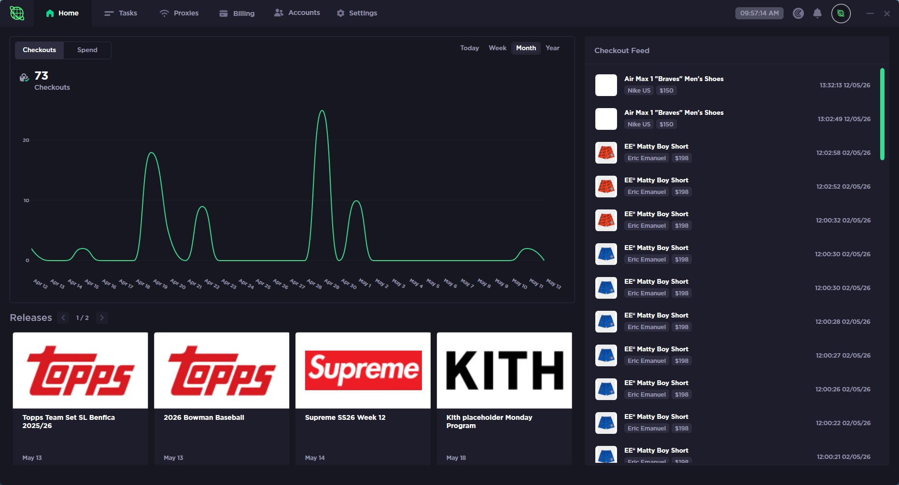Click the Checkout Feed green scrollbar
Image resolution: width=899 pixels, height=485 pixels.
tap(882, 114)
